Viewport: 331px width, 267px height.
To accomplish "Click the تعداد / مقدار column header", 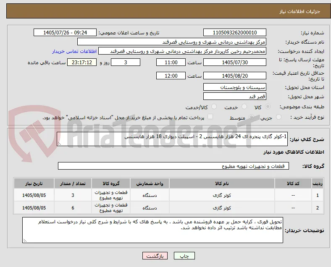I will click(73, 183).
